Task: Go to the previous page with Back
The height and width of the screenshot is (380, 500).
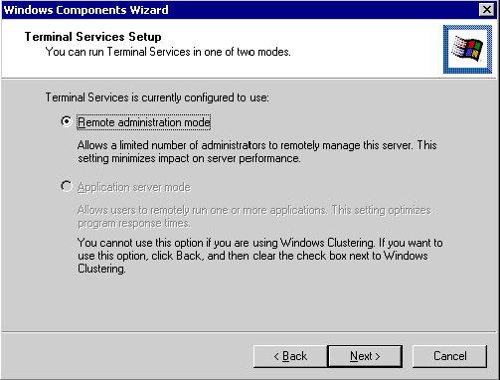Action: [x=290, y=356]
